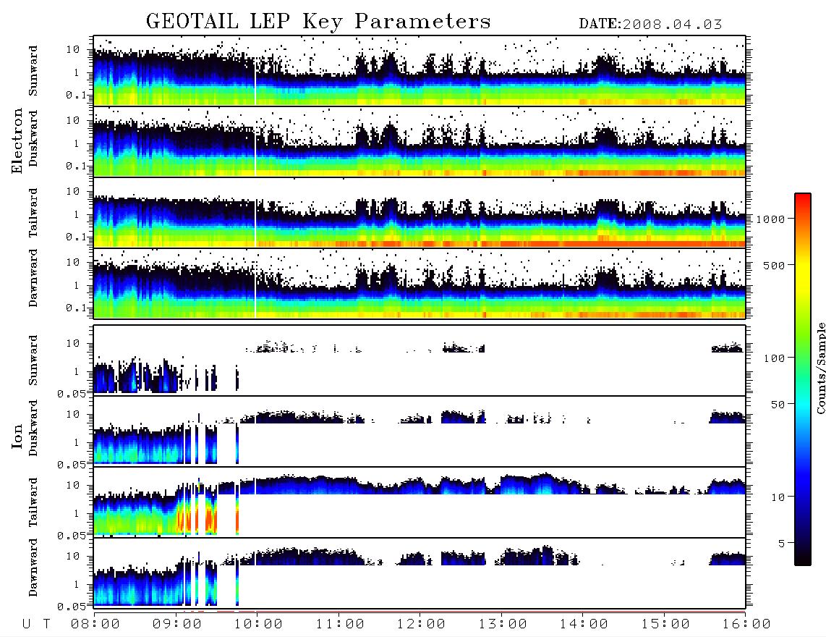Click the rainbow Counts/Sample color scale bar
The width and height of the screenshot is (826, 637).
click(x=803, y=379)
